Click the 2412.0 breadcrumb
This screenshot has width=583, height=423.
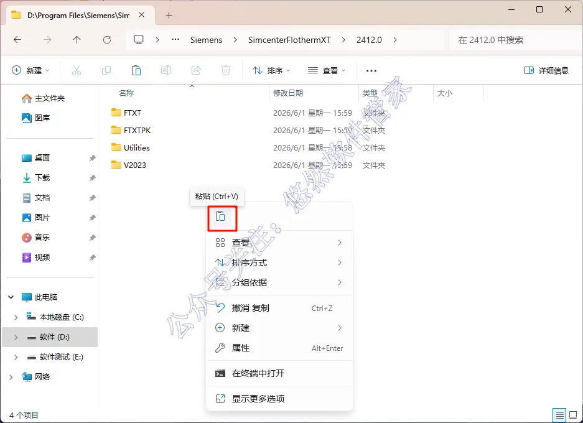tap(369, 40)
